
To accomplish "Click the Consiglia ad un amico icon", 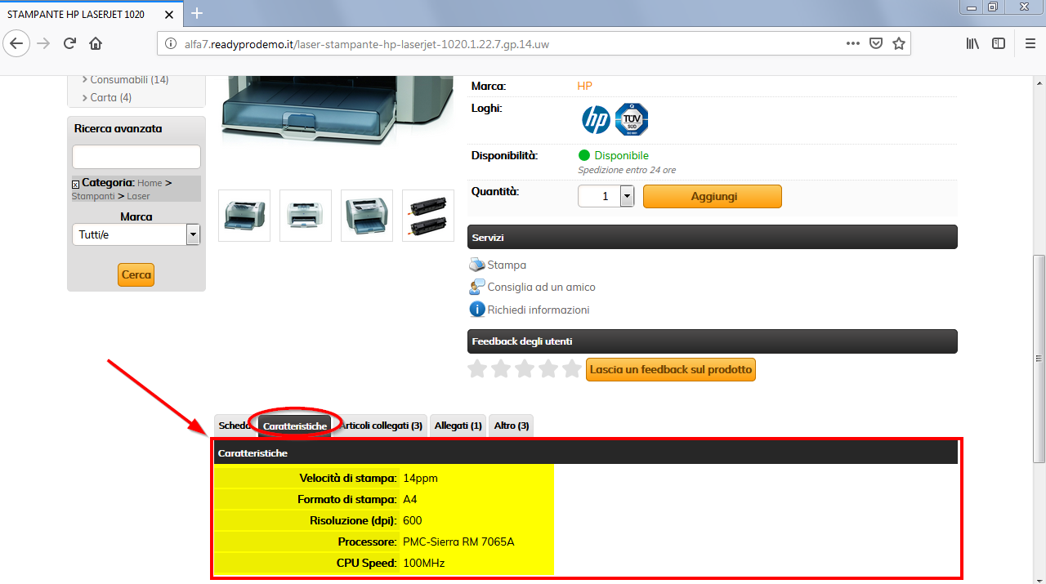I will 477,287.
